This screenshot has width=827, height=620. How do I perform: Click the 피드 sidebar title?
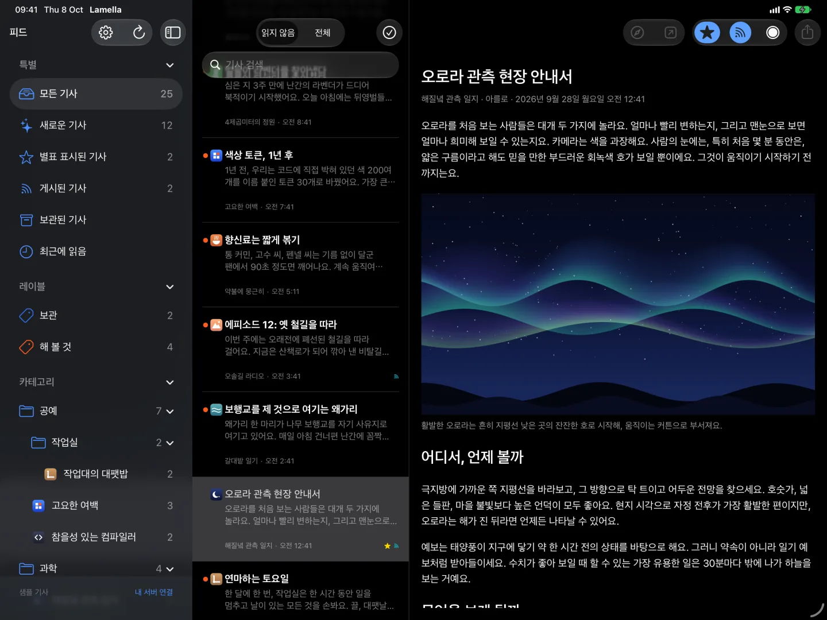coord(18,33)
